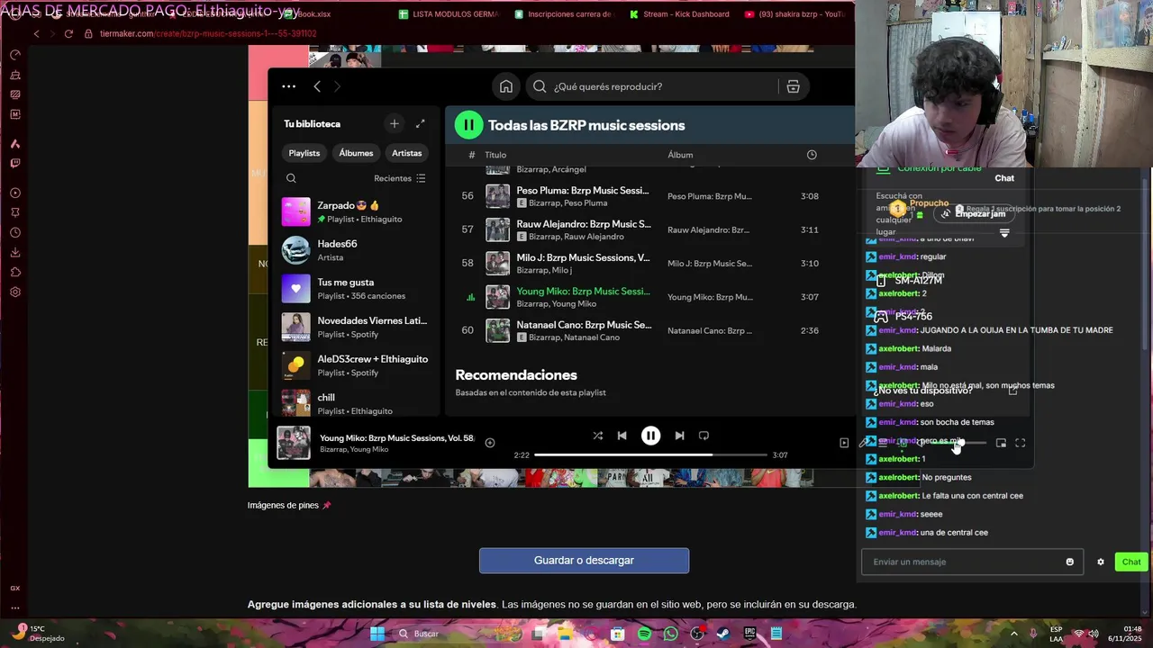This screenshot has width=1153, height=648.
Task: Open Now Playing view icon
Action: coord(844,443)
